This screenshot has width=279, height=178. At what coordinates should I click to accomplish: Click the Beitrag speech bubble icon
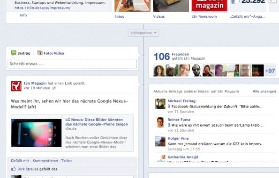tap(14, 53)
